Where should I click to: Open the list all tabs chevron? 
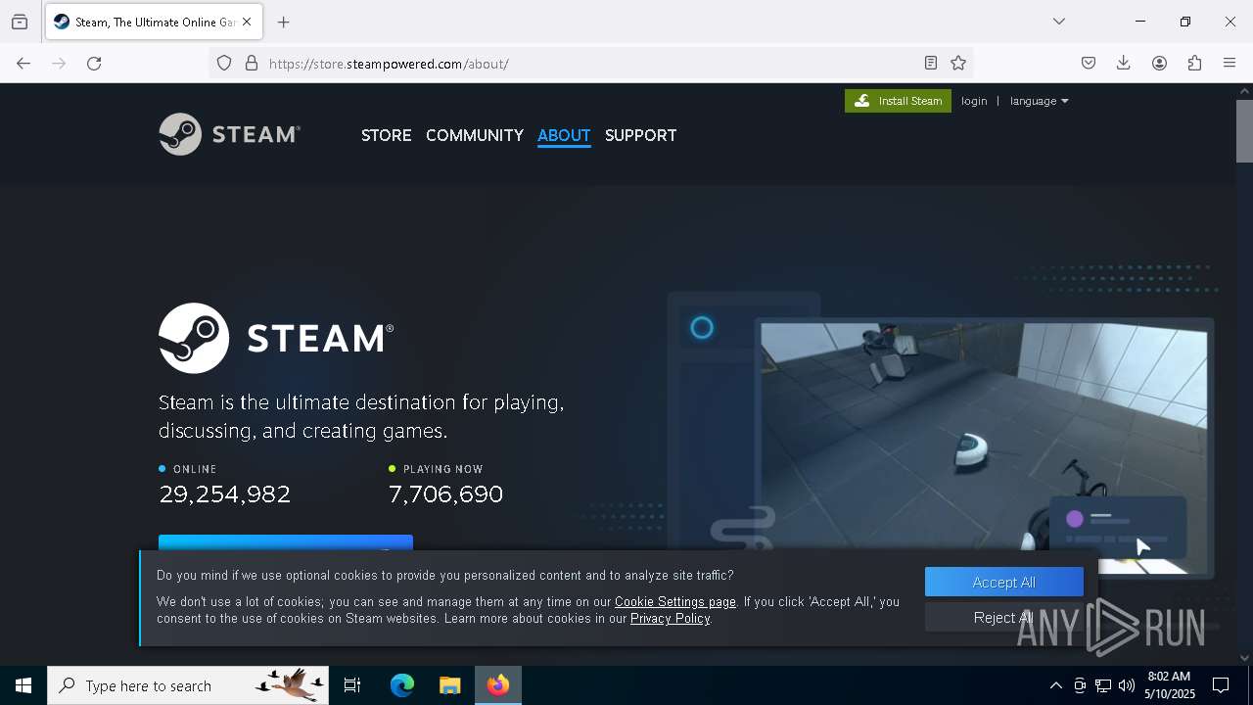(x=1059, y=22)
